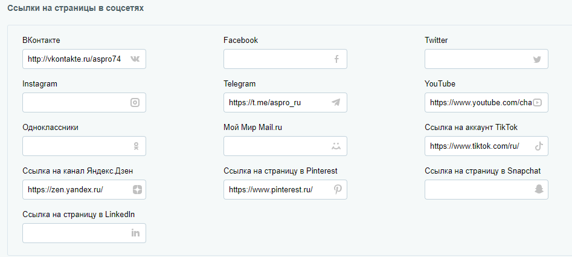Select the Telegram t.me link field
The width and height of the screenshot is (572, 257).
point(285,103)
